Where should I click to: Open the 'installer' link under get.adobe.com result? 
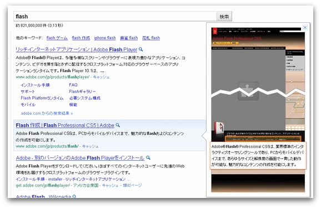(x=55, y=179)
